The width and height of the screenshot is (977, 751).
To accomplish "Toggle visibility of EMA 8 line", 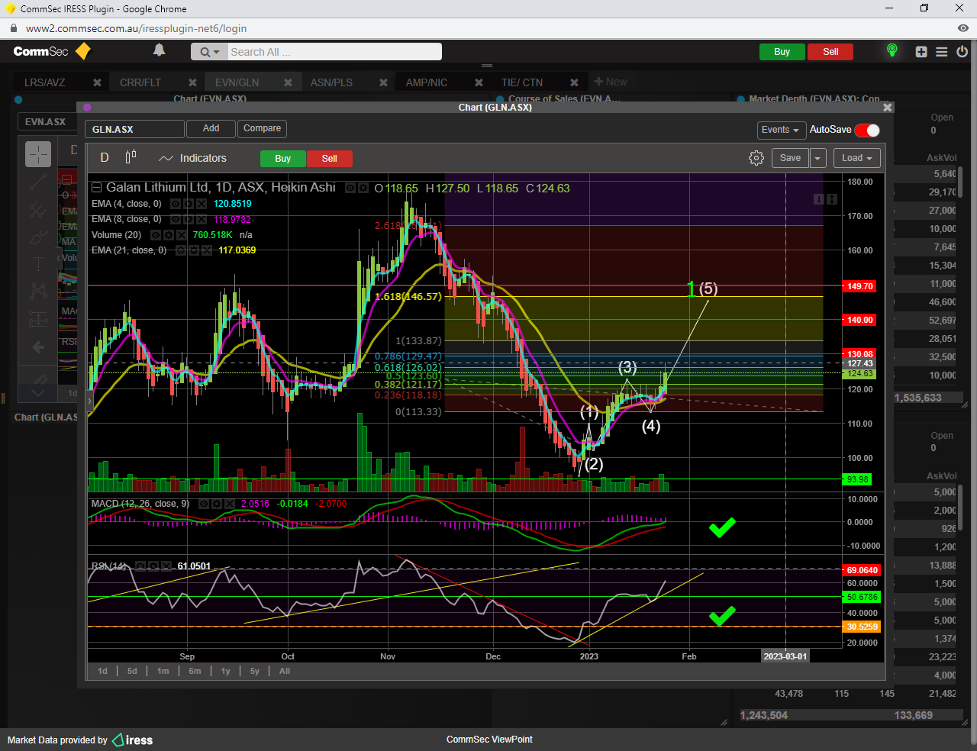I will pyautogui.click(x=175, y=219).
